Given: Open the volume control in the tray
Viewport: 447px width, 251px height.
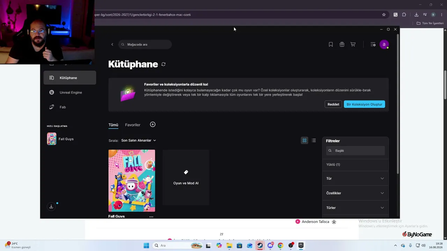Looking at the screenshot, I should [x=424, y=245].
